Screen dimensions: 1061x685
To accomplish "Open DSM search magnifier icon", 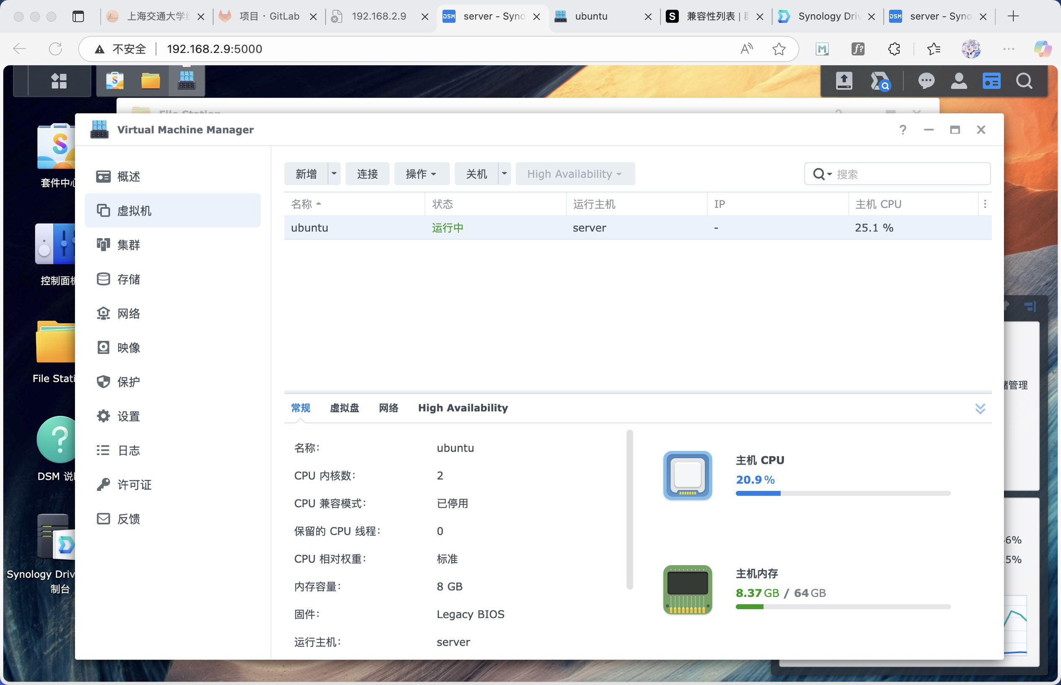I will point(1024,81).
